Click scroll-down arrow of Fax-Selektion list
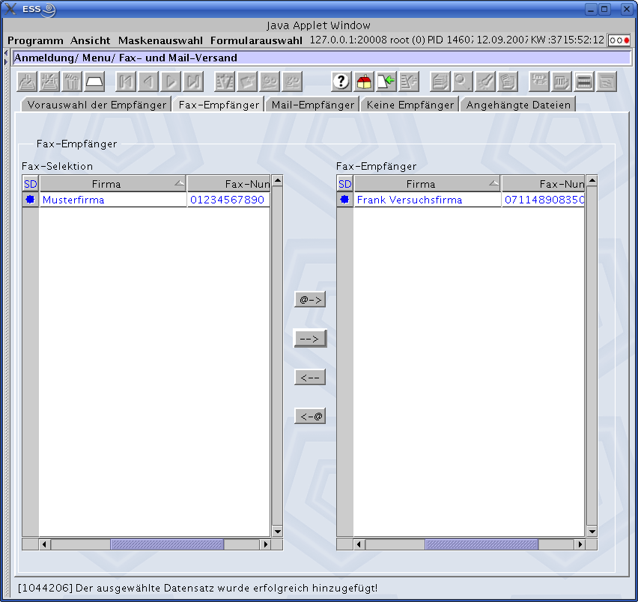Viewport: 638px width, 602px height. point(278,531)
